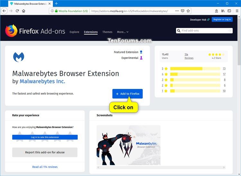Screen dimensions: 241x176
Task: Click the Malwarebytes extension logo icon
Action: [x=19, y=57]
